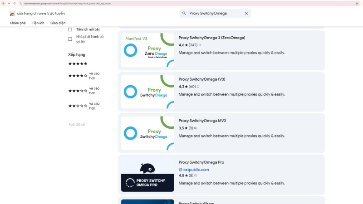The width and height of the screenshot is (363, 204).
Task: Pick the 2 stars and up filter
Action: [78, 106]
